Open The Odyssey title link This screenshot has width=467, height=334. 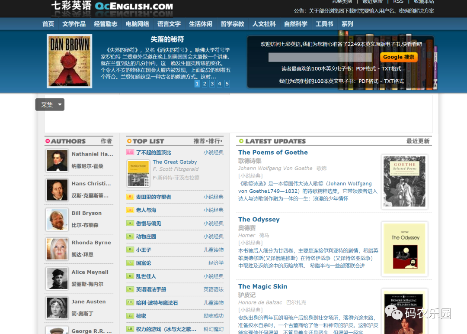click(x=259, y=219)
